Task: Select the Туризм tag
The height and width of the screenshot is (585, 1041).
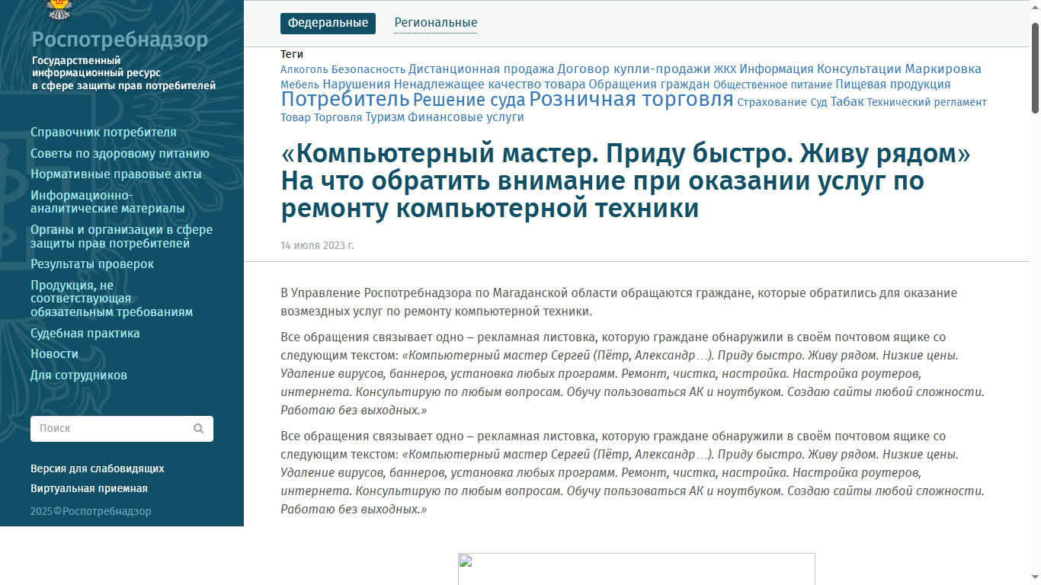Action: (385, 117)
